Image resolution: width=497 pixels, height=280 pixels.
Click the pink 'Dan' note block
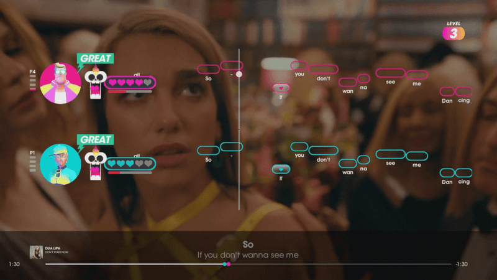447,91
